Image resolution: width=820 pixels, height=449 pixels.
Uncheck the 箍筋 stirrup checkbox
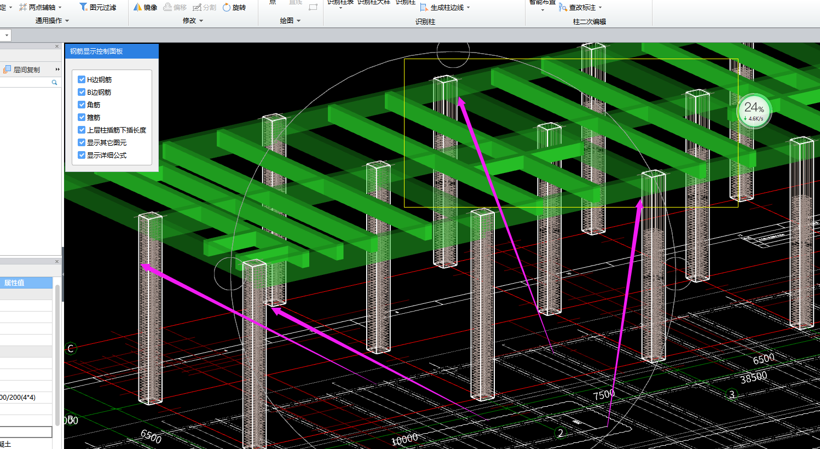[82, 117]
